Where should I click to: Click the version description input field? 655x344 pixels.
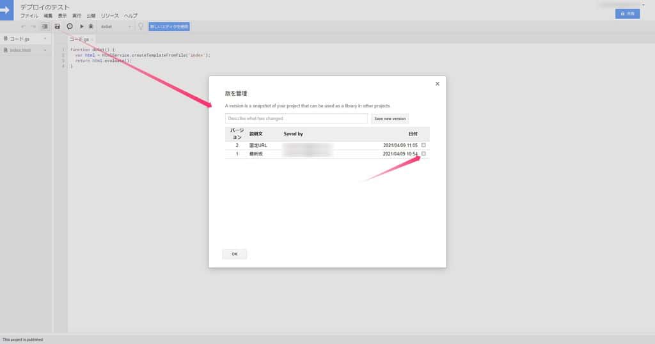(x=296, y=118)
